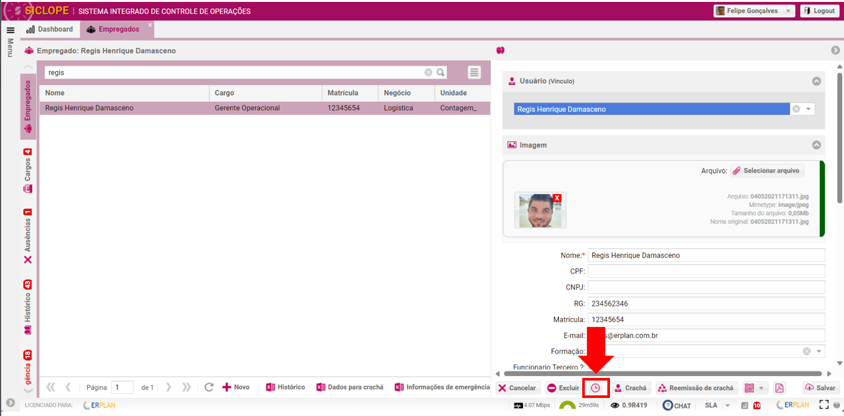This screenshot has height=416, width=844.
Task: Export Dados para crachá spreadsheet
Action: click(350, 387)
